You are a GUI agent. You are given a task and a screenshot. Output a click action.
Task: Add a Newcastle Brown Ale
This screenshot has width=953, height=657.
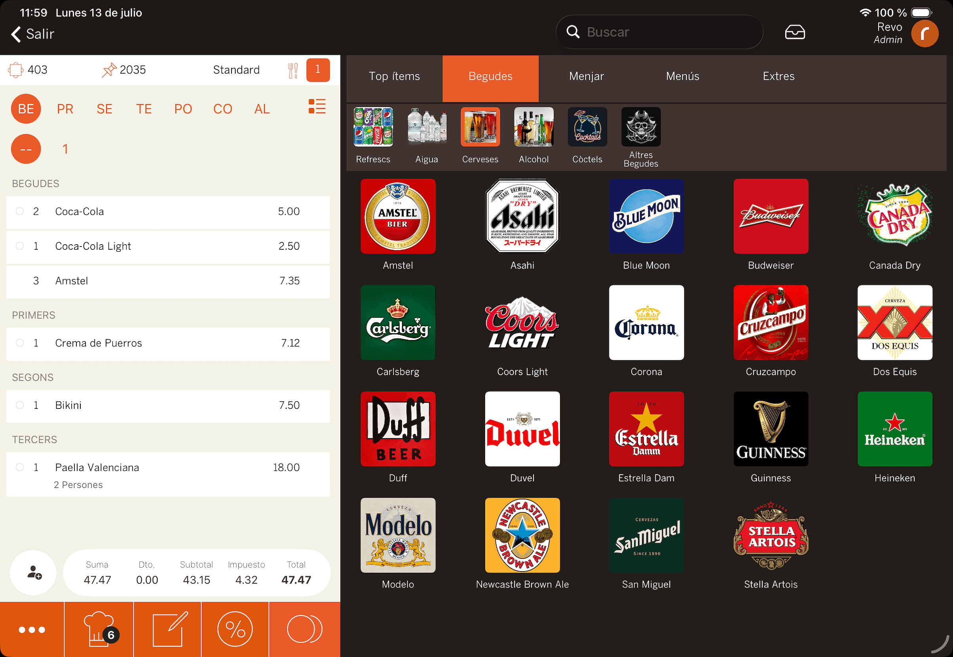pos(522,543)
